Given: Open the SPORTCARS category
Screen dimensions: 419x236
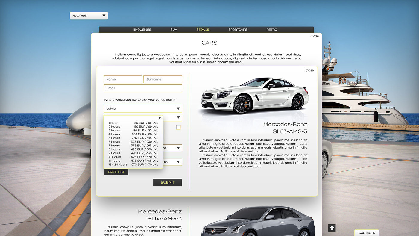Looking at the screenshot, I should point(238,30).
